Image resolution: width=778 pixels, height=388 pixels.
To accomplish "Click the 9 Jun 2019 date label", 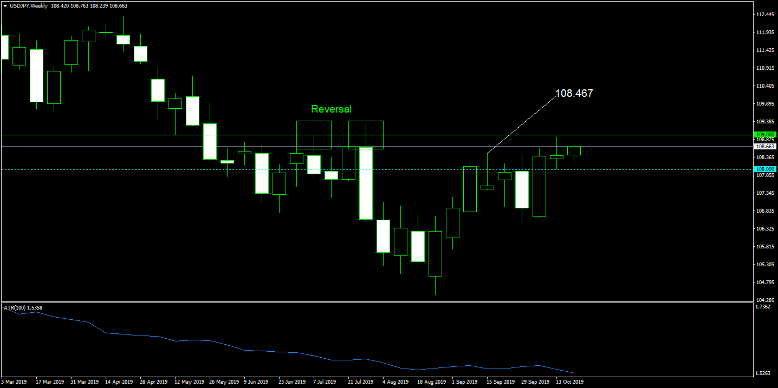I will pyautogui.click(x=256, y=382).
